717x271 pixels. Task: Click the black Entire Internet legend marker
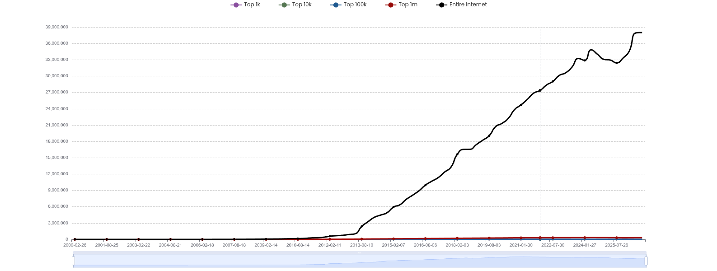click(441, 5)
